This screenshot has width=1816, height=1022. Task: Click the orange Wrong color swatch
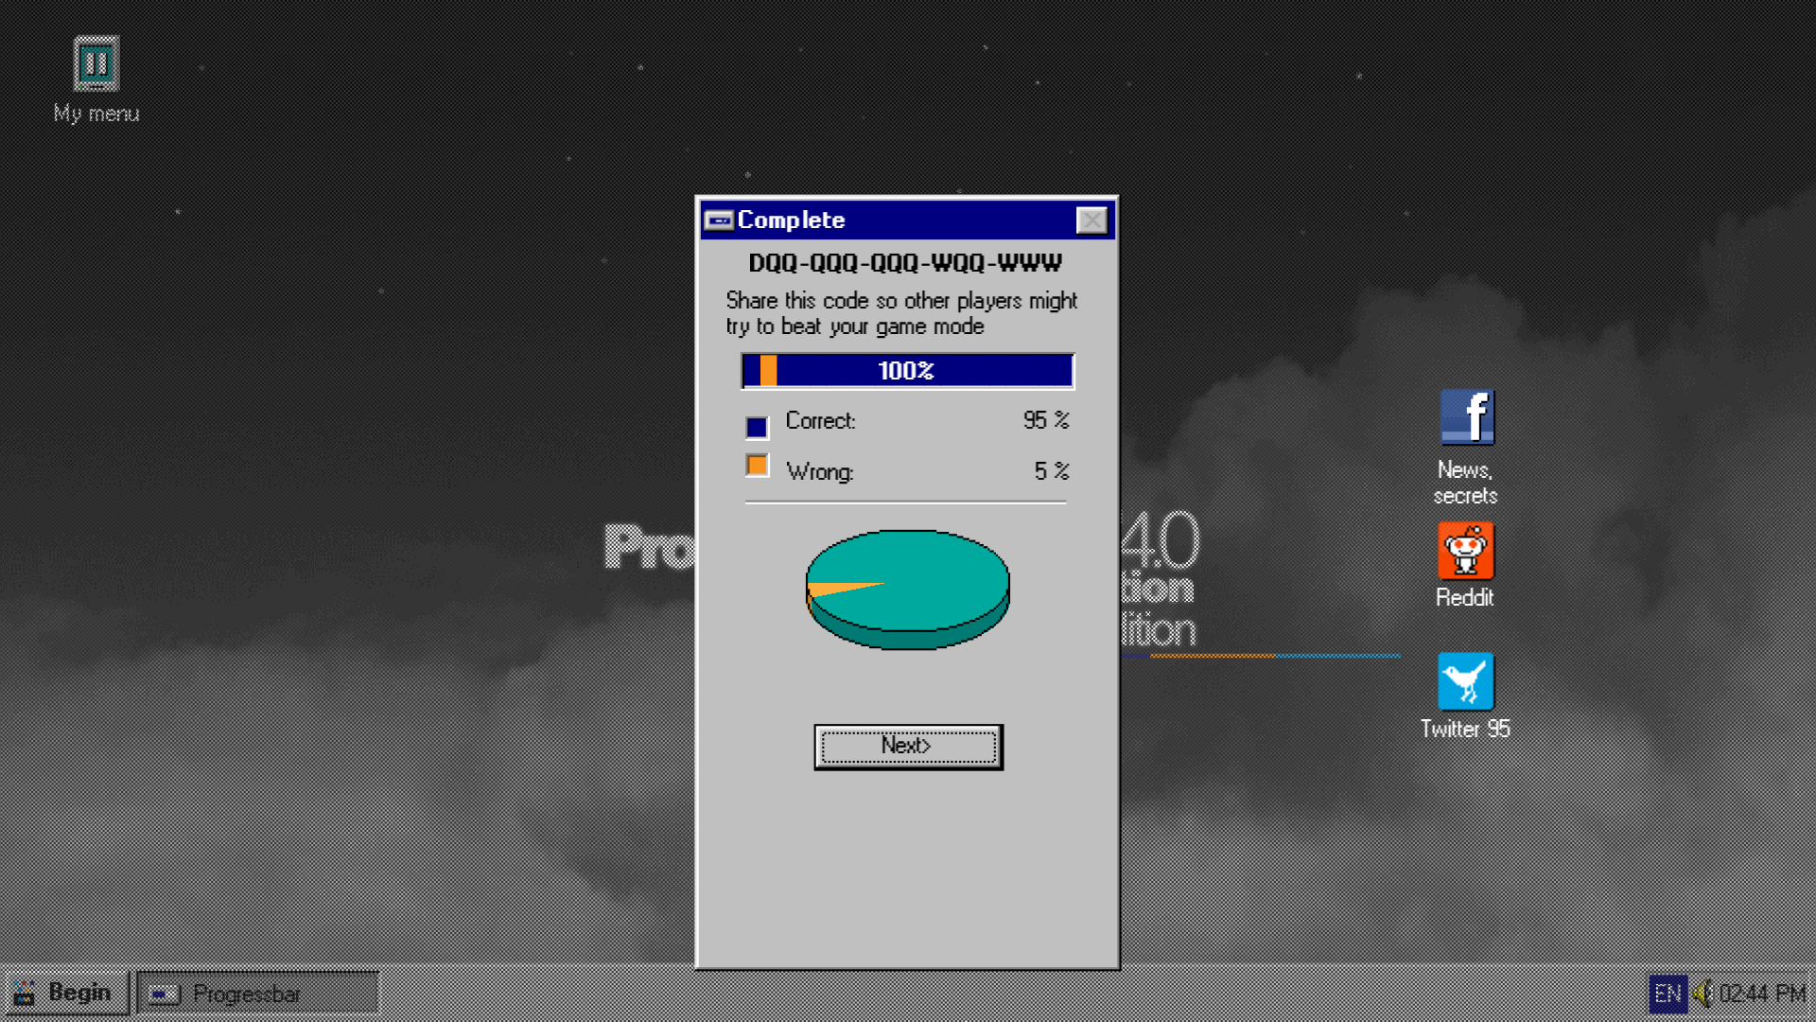[x=757, y=466]
